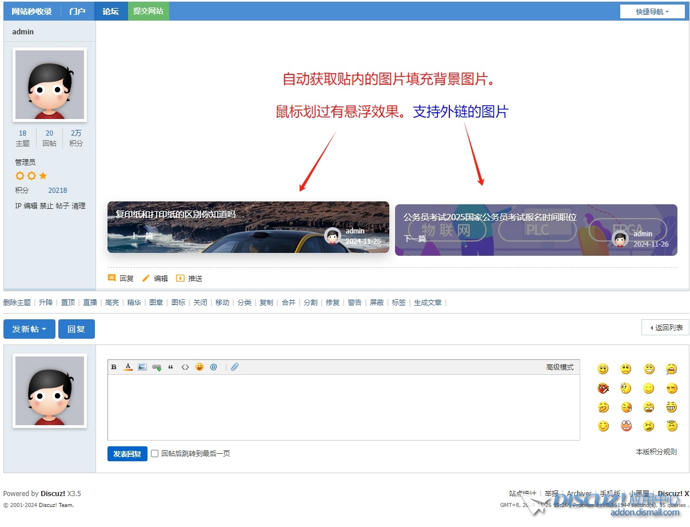Click inside the reply text area
This screenshot has width=690, height=527.
coord(343,407)
